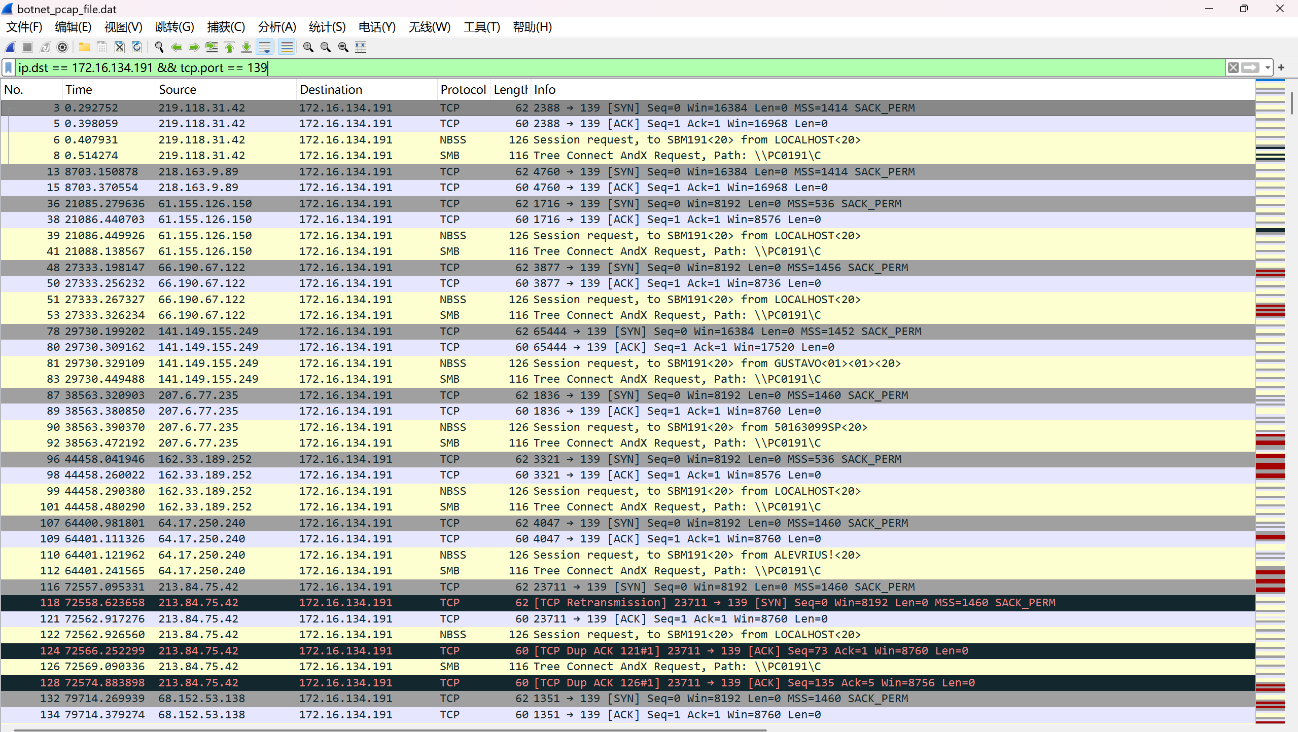Viewport: 1298px width, 732px height.
Task: Open capture options gear icon
Action: pos(62,47)
